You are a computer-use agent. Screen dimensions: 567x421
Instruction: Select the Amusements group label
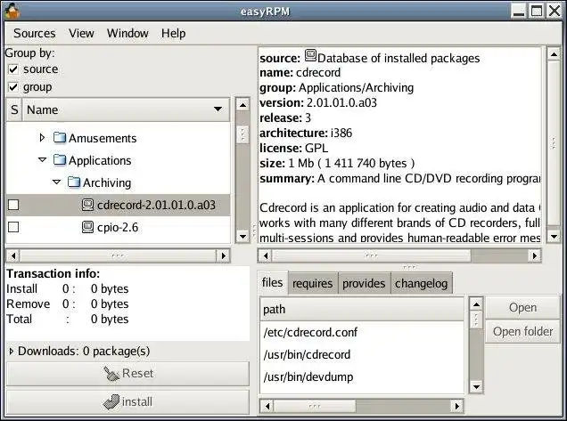(103, 138)
